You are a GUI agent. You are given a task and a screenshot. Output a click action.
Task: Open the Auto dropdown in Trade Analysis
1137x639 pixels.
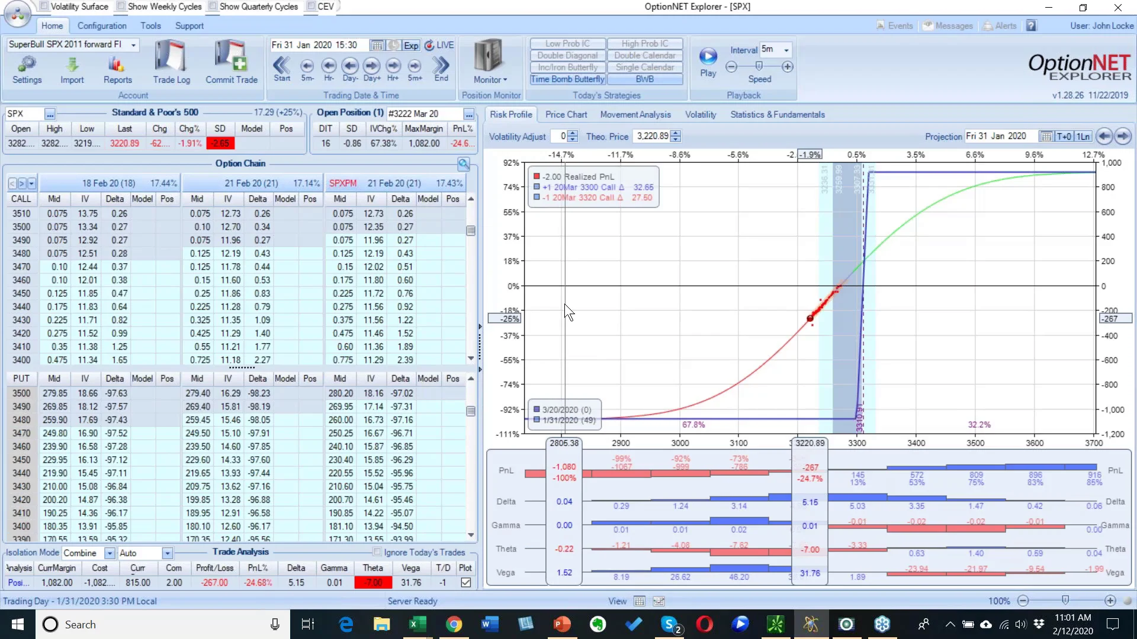(x=168, y=553)
